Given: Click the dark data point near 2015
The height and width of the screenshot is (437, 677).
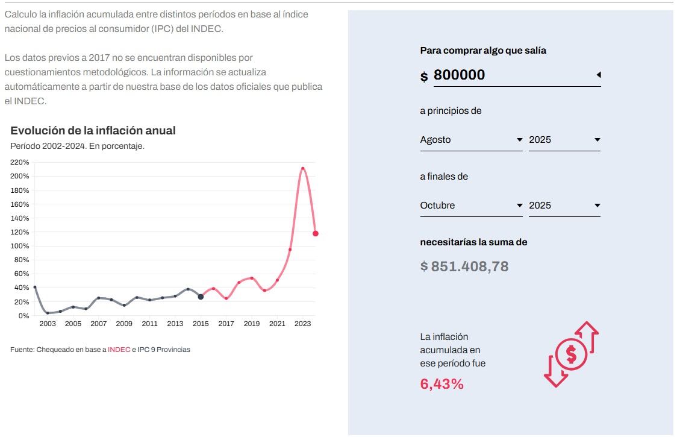Looking at the screenshot, I should pos(199,297).
